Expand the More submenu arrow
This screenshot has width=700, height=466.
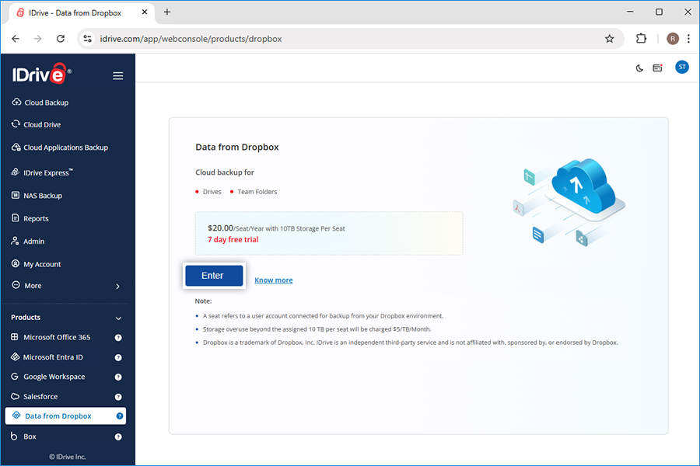tap(118, 287)
